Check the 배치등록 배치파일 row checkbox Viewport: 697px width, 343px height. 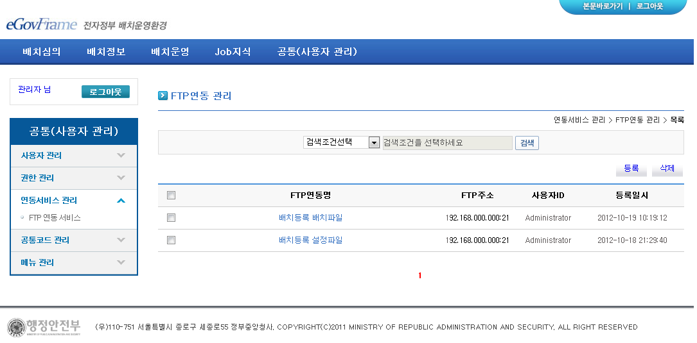click(171, 218)
